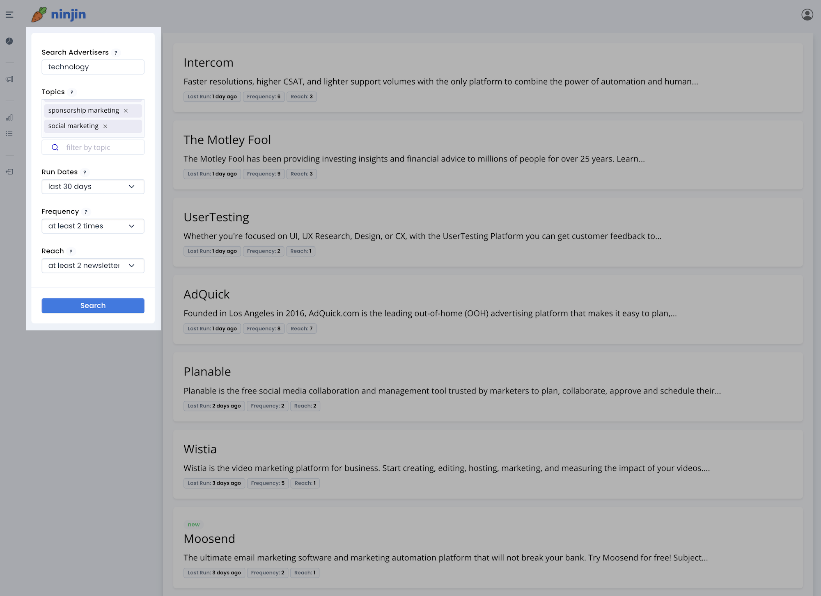The image size is (821, 596).
Task: Click the megaphone/announcements icon
Action: [9, 79]
